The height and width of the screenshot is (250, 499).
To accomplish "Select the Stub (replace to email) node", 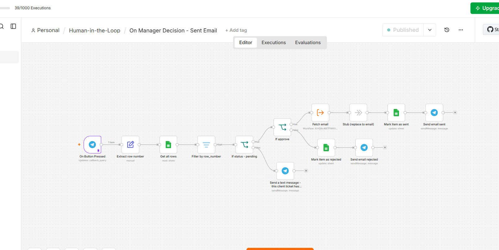I will (358, 112).
